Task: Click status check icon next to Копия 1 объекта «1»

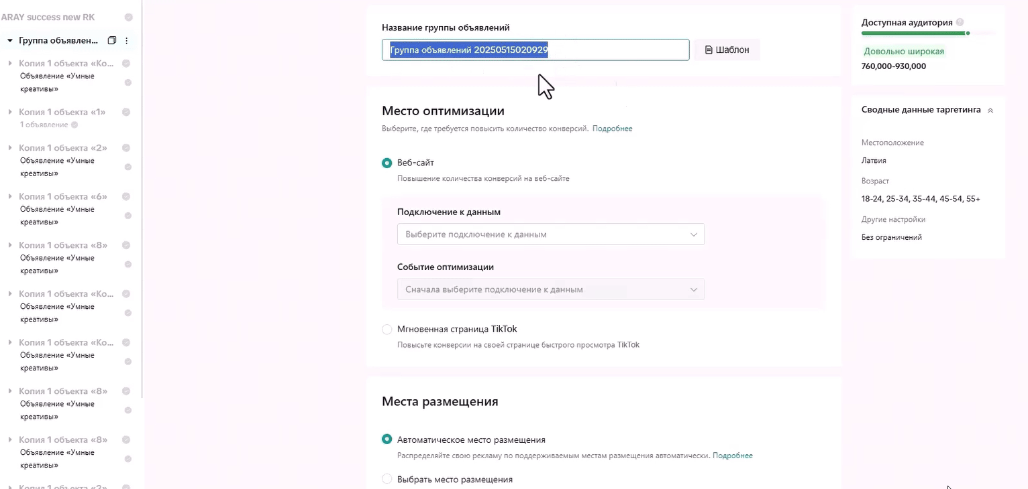Action: 125,112
